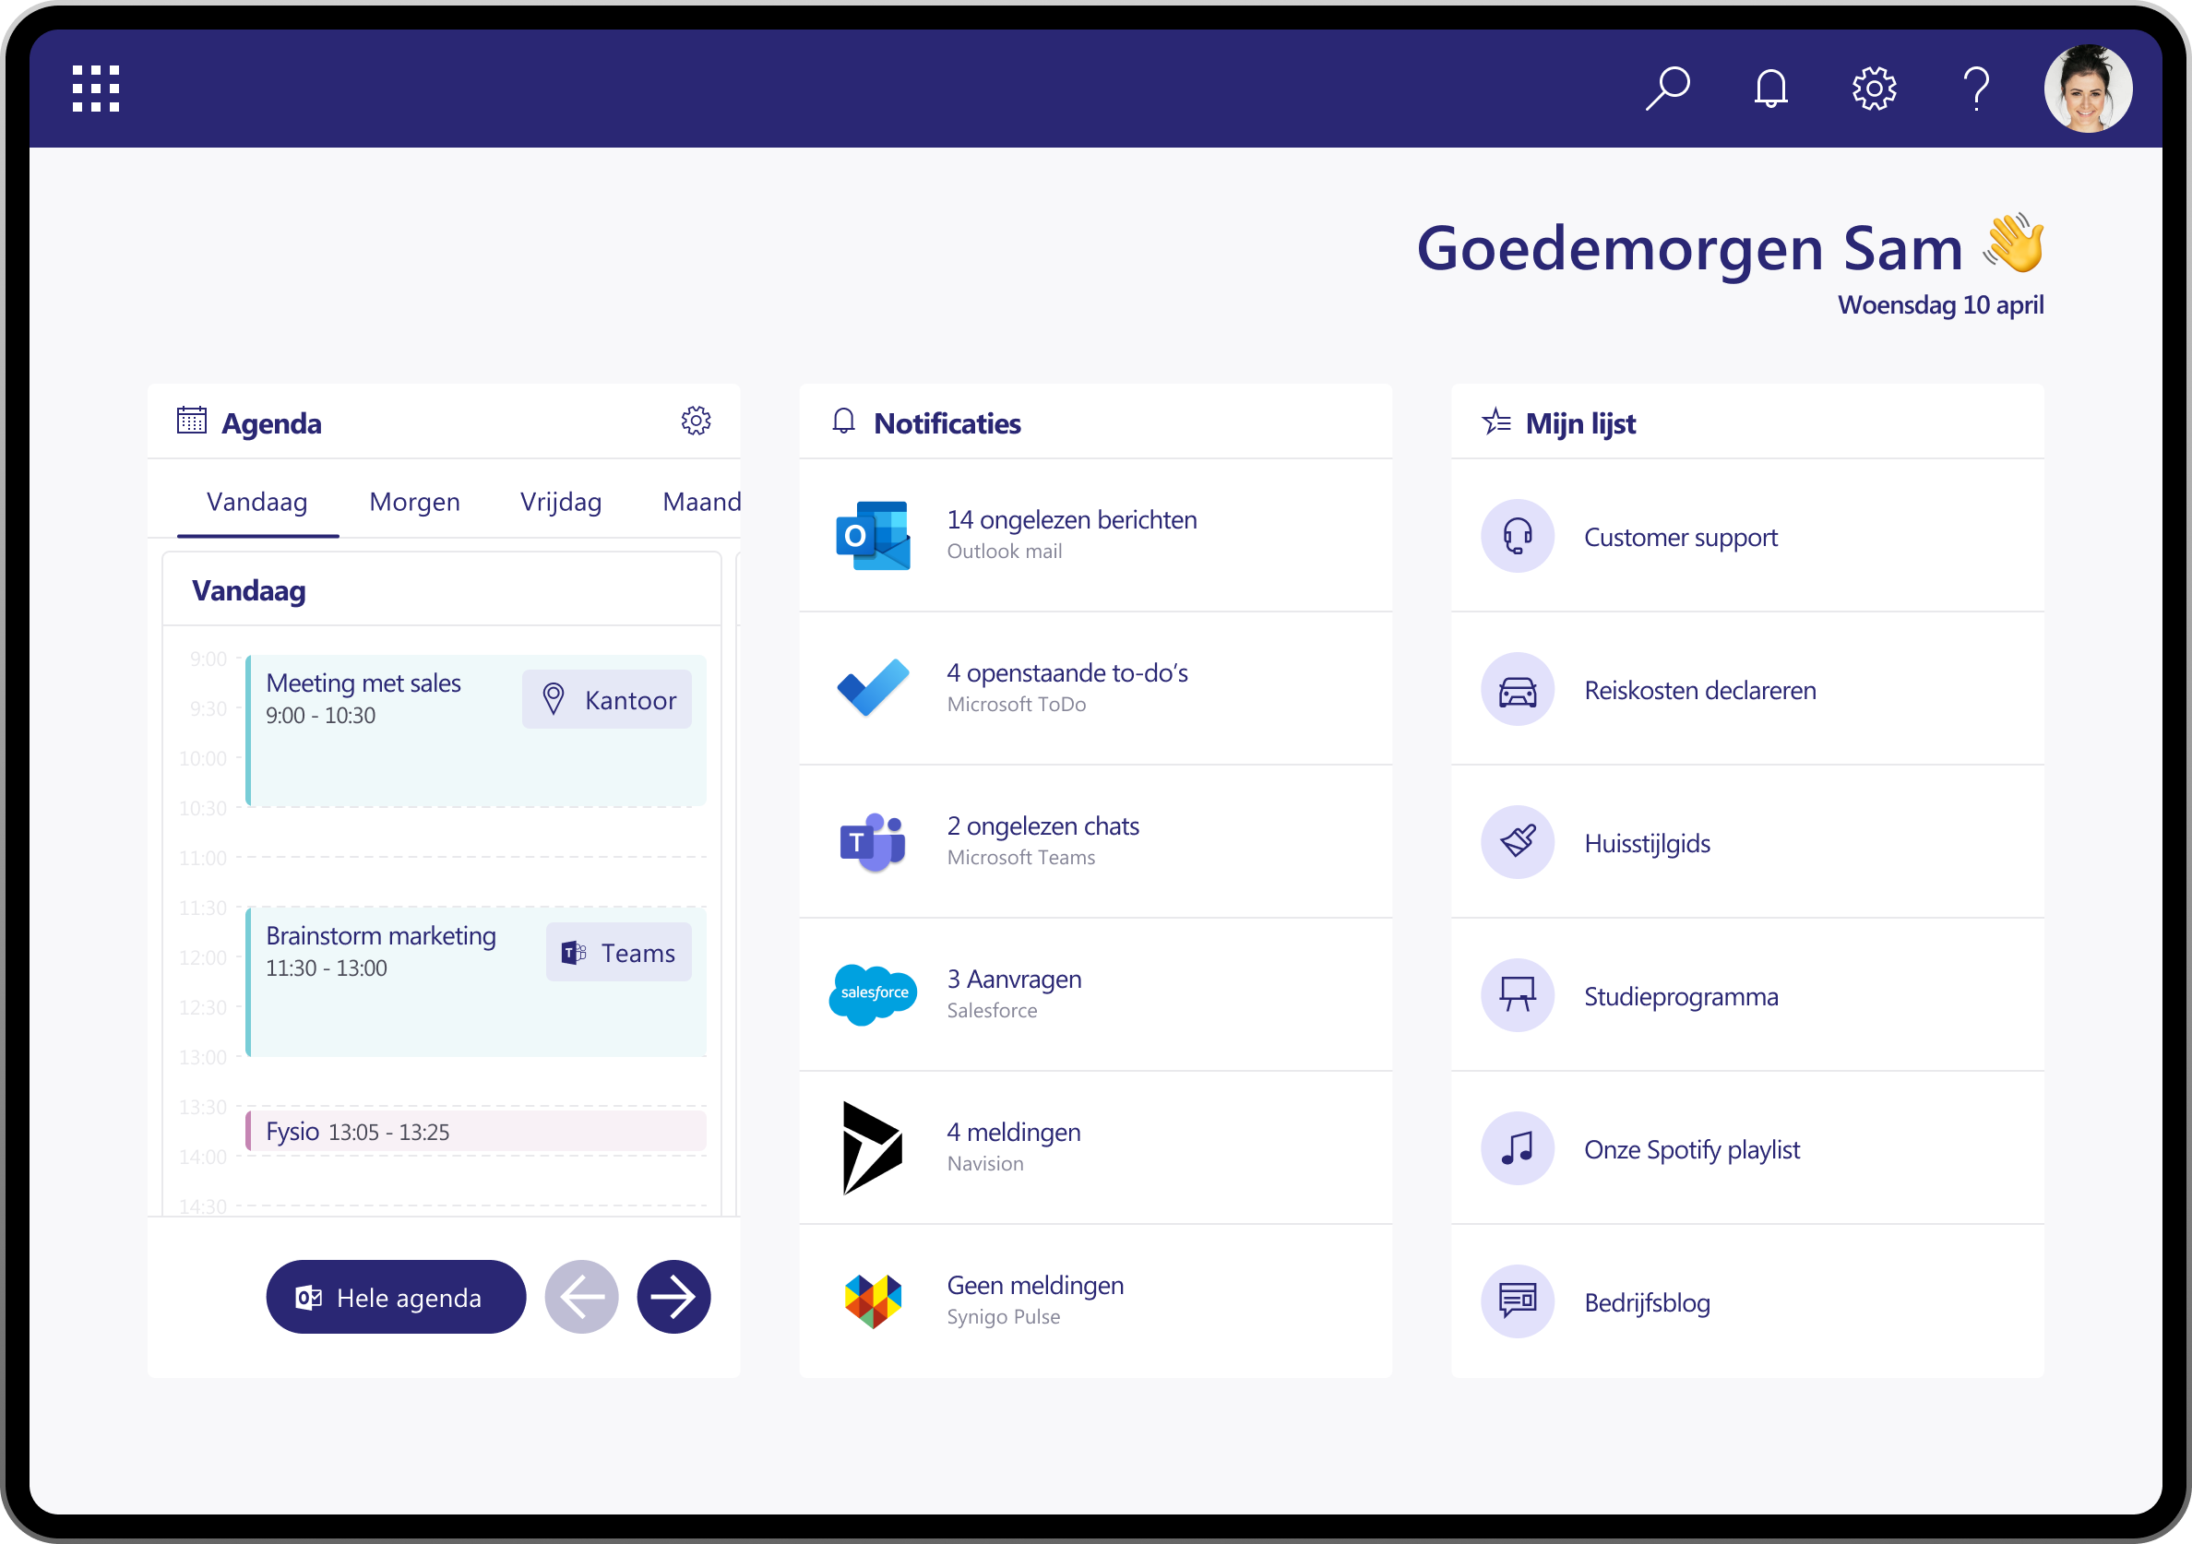Click the Notificaties bell header icon
This screenshot has width=2192, height=1544.
844,421
